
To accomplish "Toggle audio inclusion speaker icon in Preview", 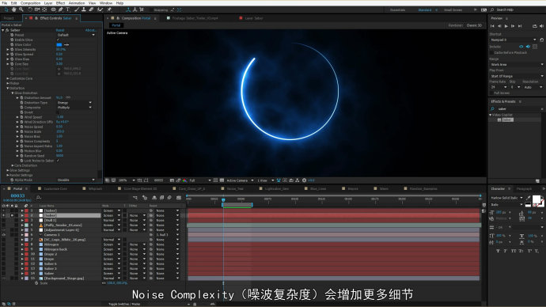I will point(529,47).
